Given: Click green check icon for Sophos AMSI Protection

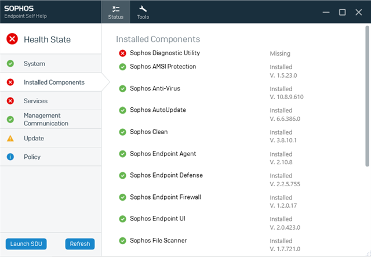Looking at the screenshot, I should (122, 67).
